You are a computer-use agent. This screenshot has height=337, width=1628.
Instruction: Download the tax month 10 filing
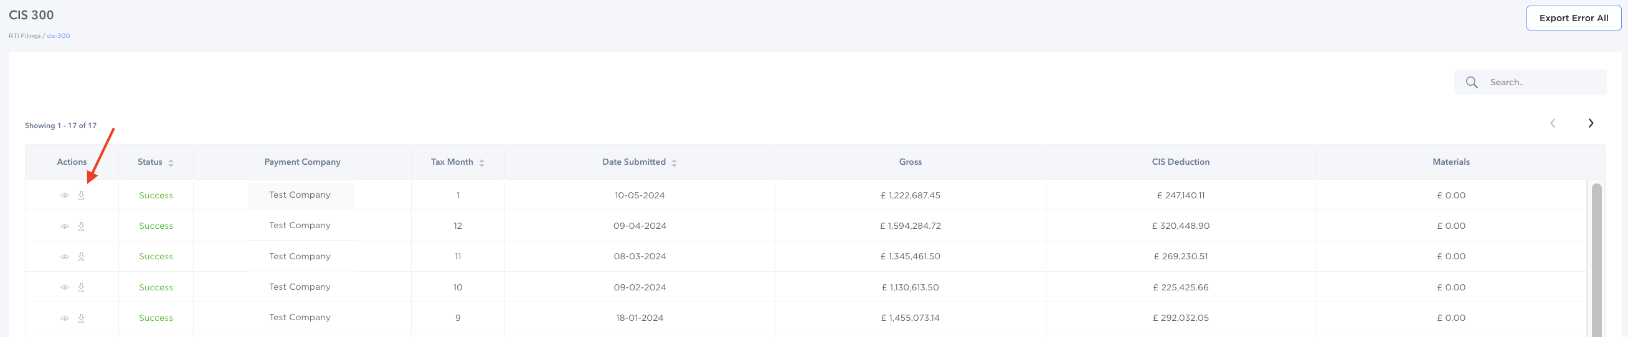82,287
